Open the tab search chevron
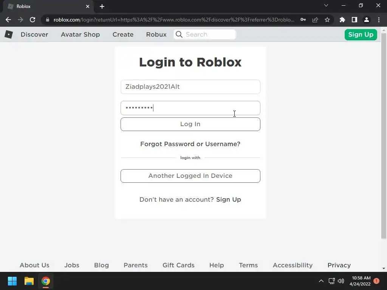Image resolution: width=387 pixels, height=290 pixels. 326,5
